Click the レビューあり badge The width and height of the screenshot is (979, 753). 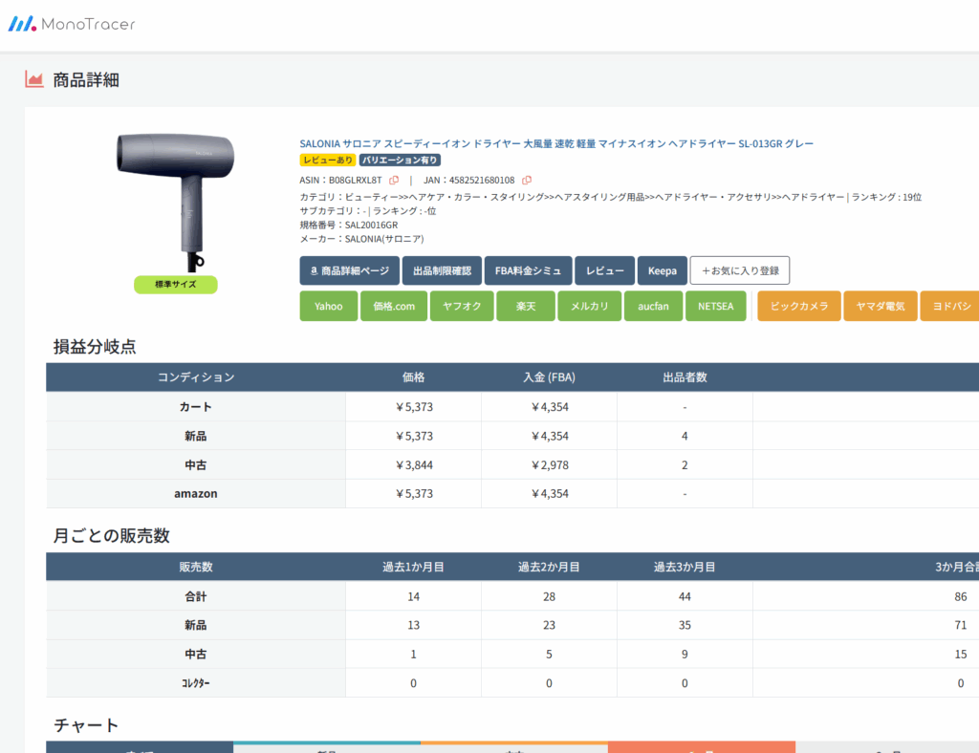[328, 161]
